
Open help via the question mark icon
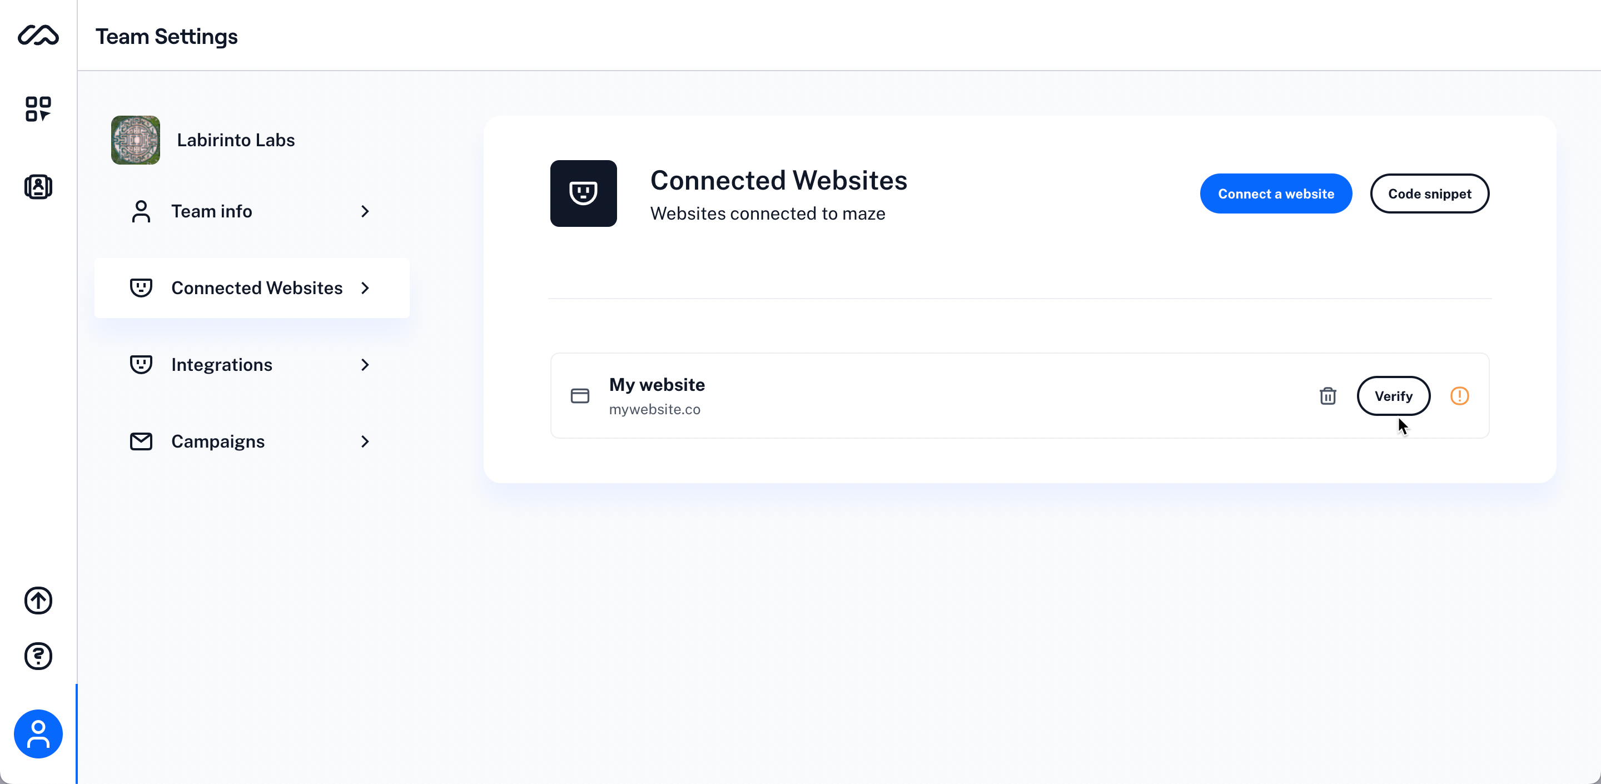point(38,657)
